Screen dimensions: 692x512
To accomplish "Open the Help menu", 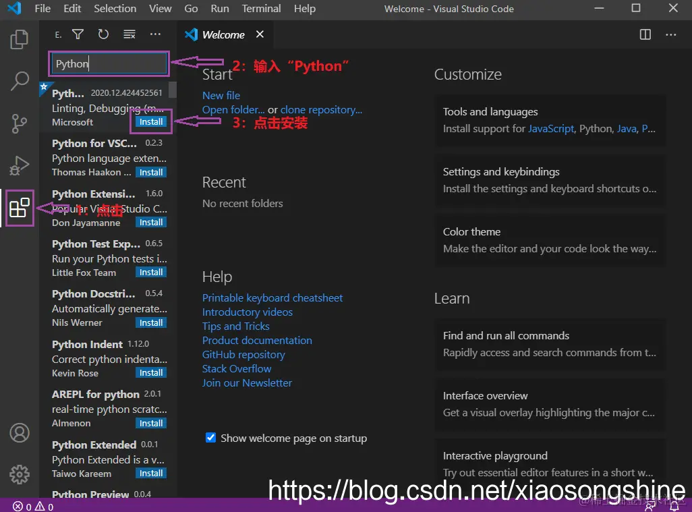I will 305,8.
